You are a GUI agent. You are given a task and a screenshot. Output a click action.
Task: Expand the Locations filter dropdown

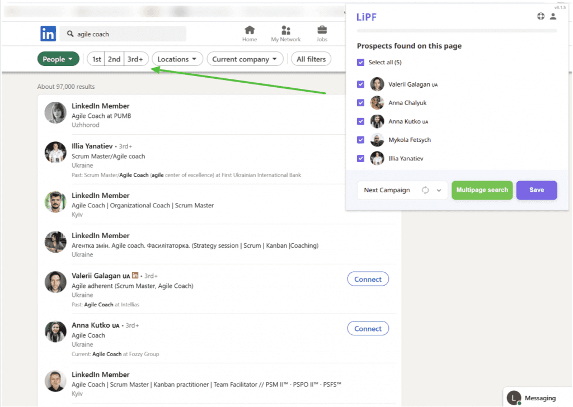(x=177, y=59)
